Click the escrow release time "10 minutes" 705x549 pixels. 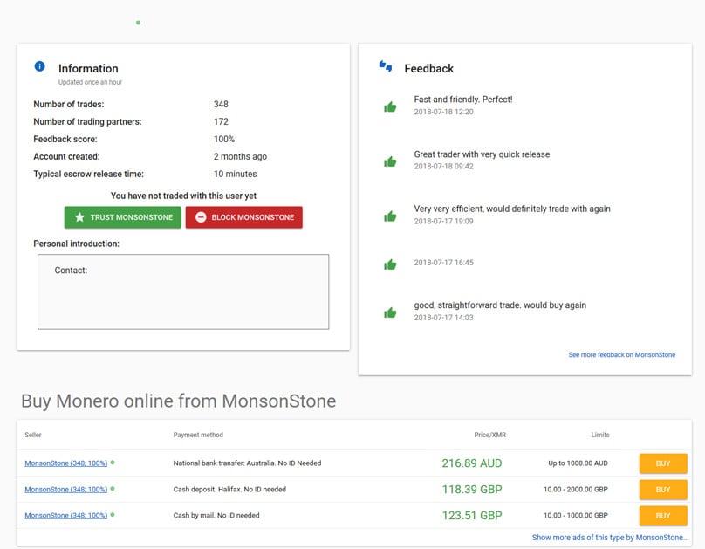click(236, 174)
